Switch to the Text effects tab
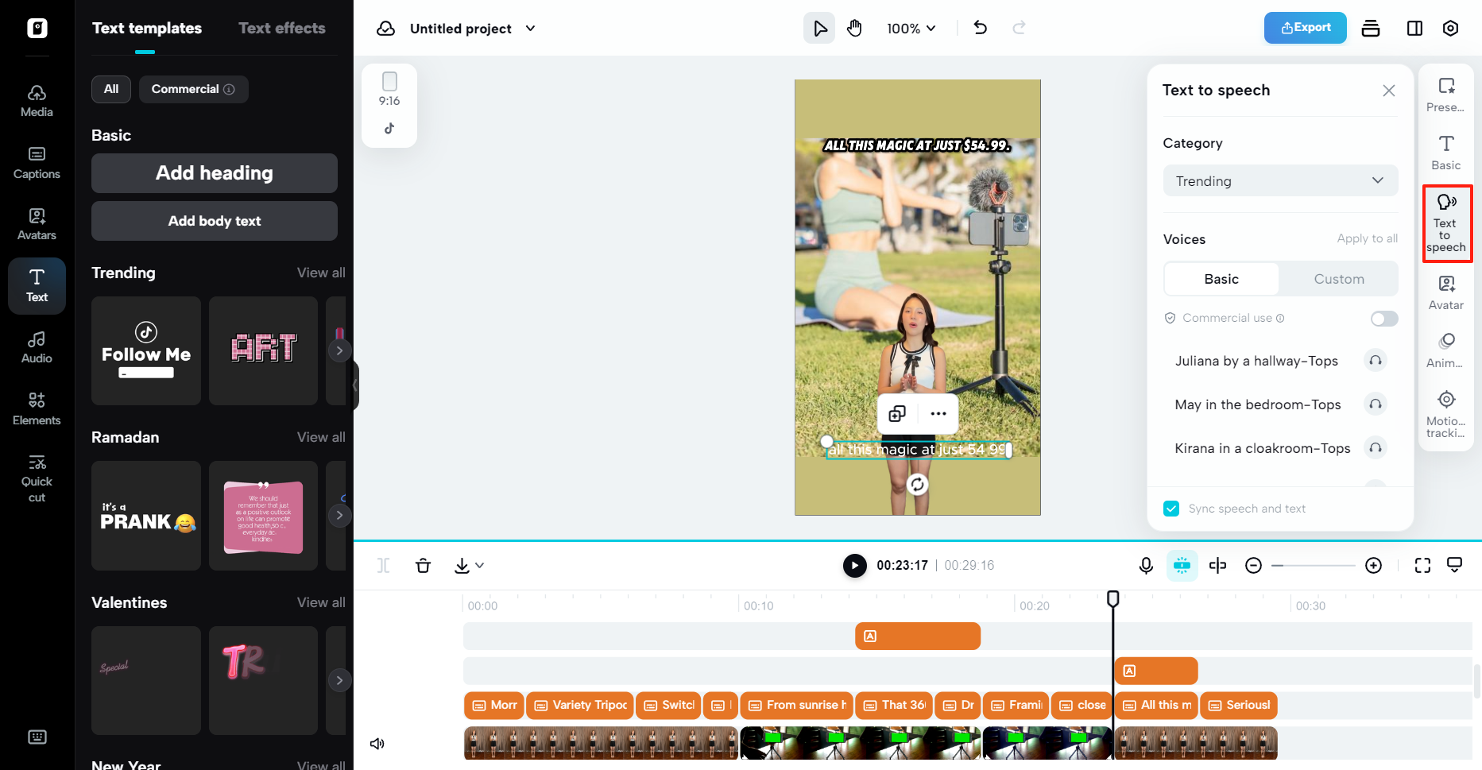1482x770 pixels. 281,28
